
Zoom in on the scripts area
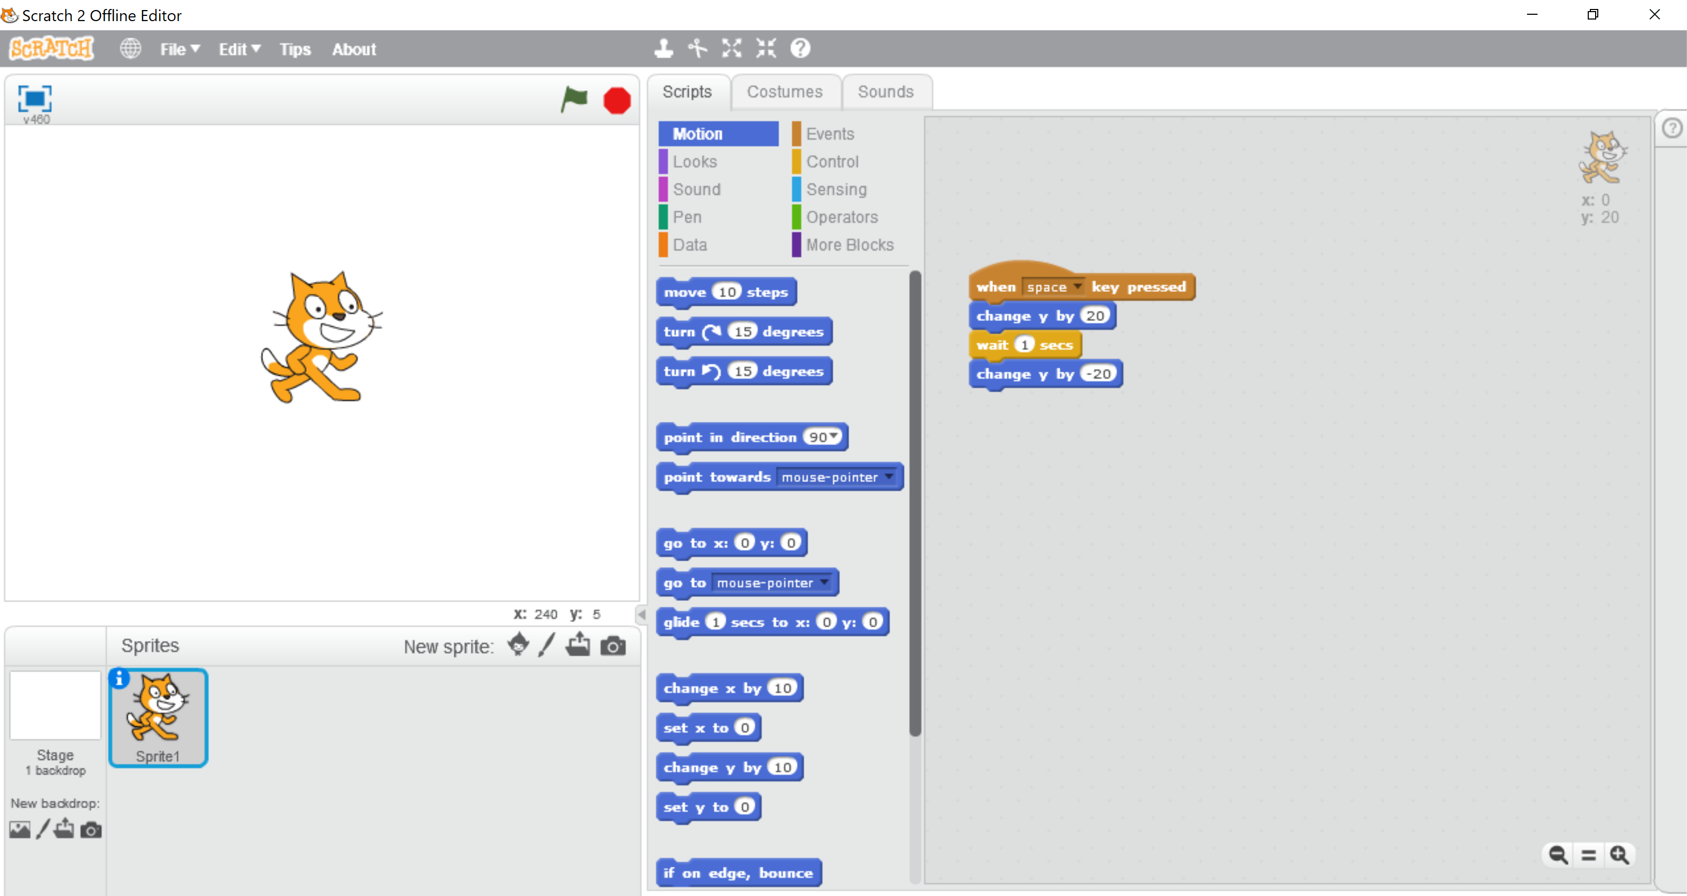coord(1619,855)
